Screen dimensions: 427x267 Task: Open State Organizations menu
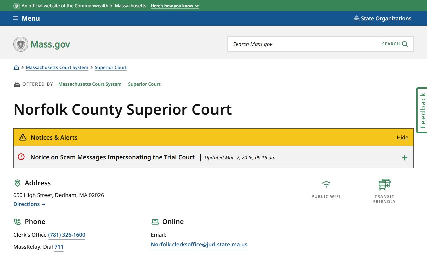382,18
